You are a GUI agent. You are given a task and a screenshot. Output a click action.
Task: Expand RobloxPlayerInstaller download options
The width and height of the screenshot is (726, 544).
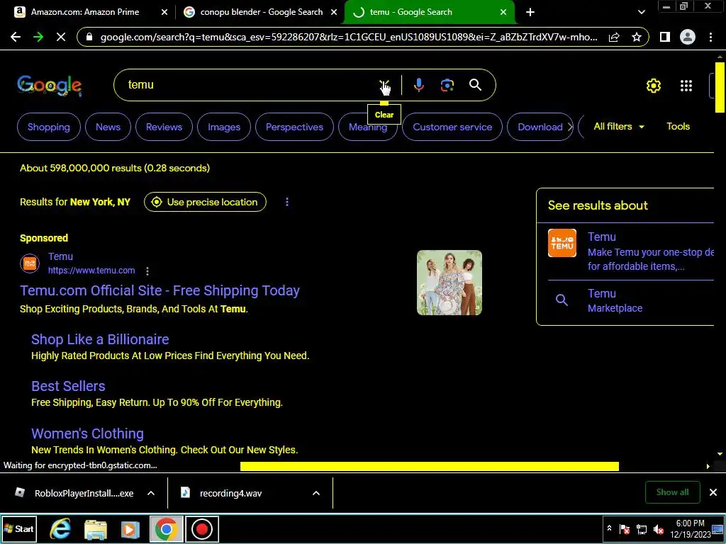point(151,493)
